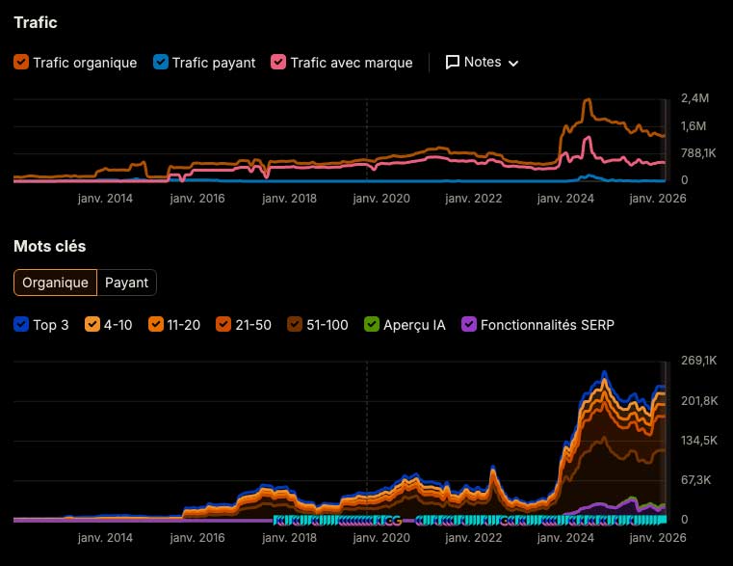This screenshot has width=733, height=566.
Task: Toggle the Fonctionnalités SERP checkbox
Action: 469,324
